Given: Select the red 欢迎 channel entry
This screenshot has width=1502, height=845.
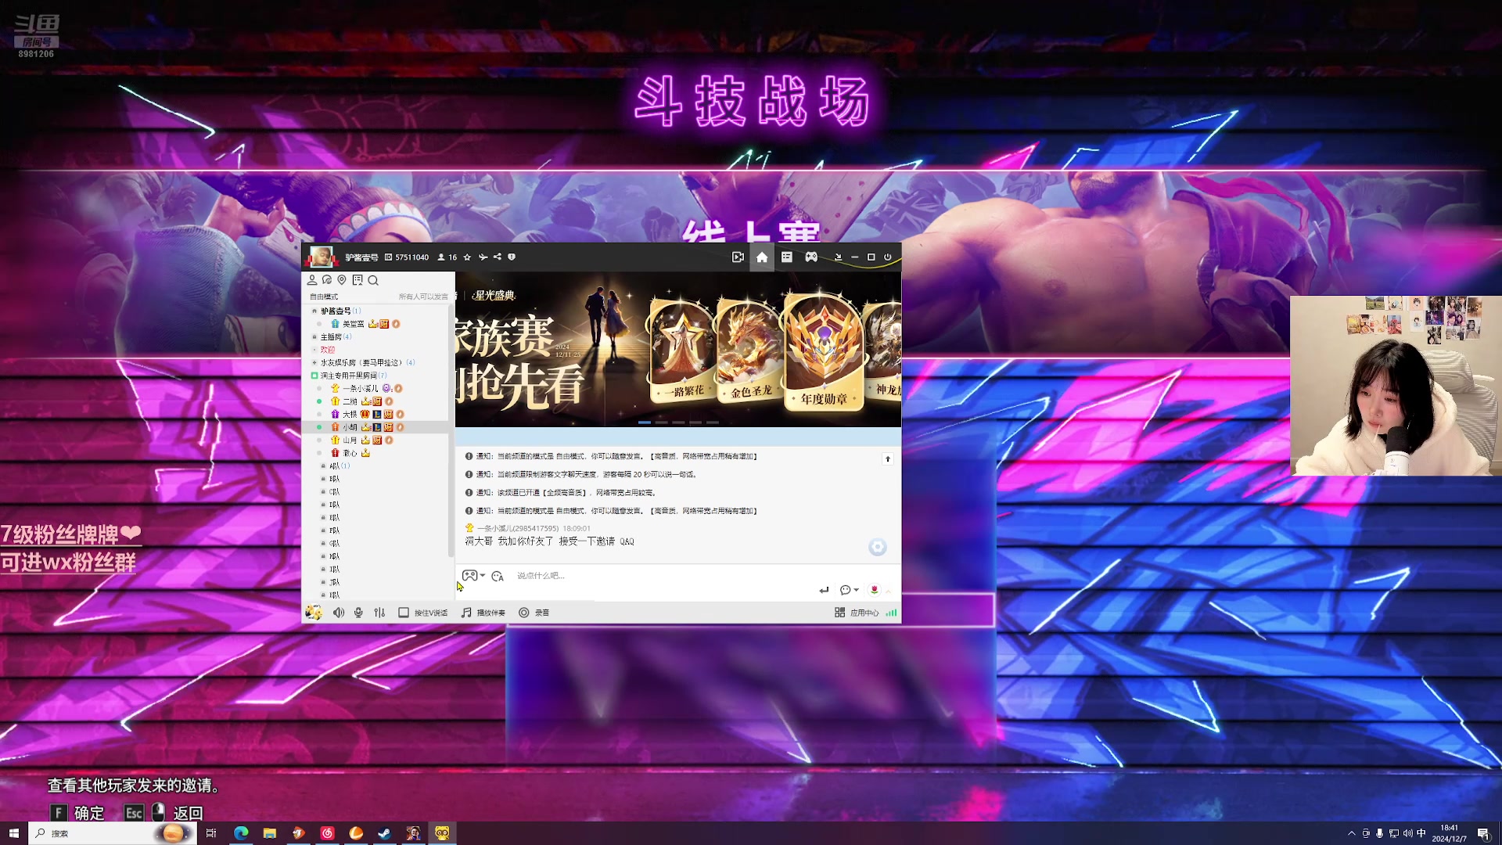Looking at the screenshot, I should pos(328,350).
